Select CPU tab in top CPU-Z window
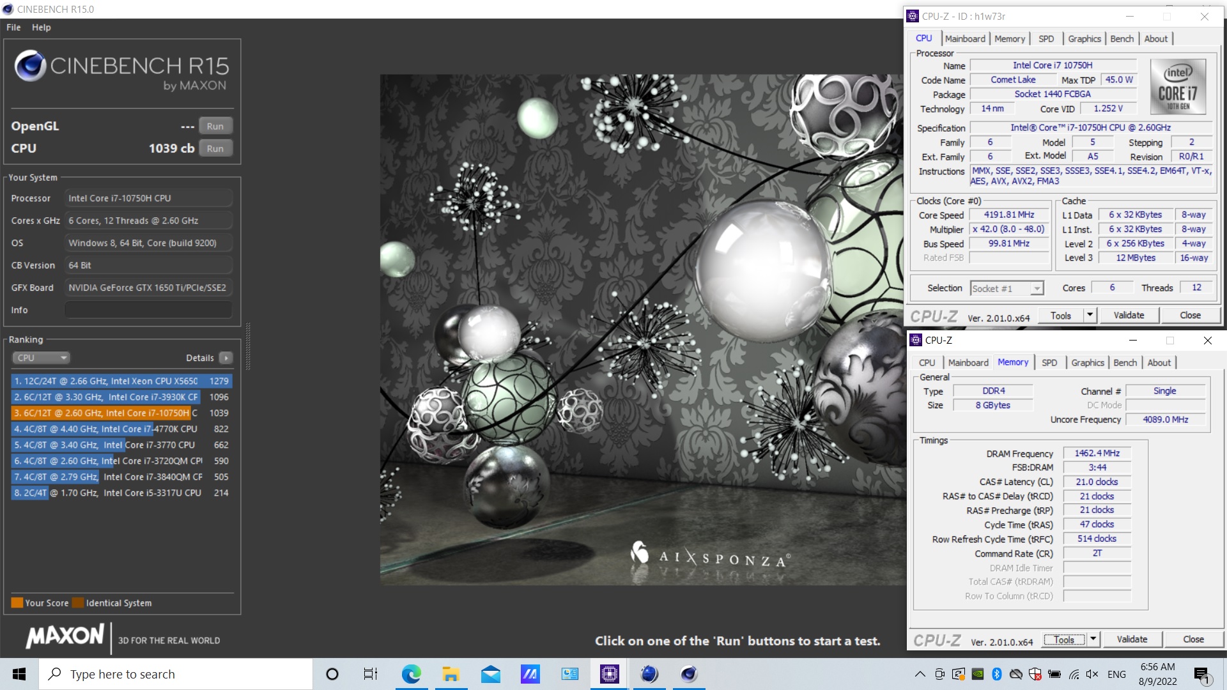 coord(924,38)
